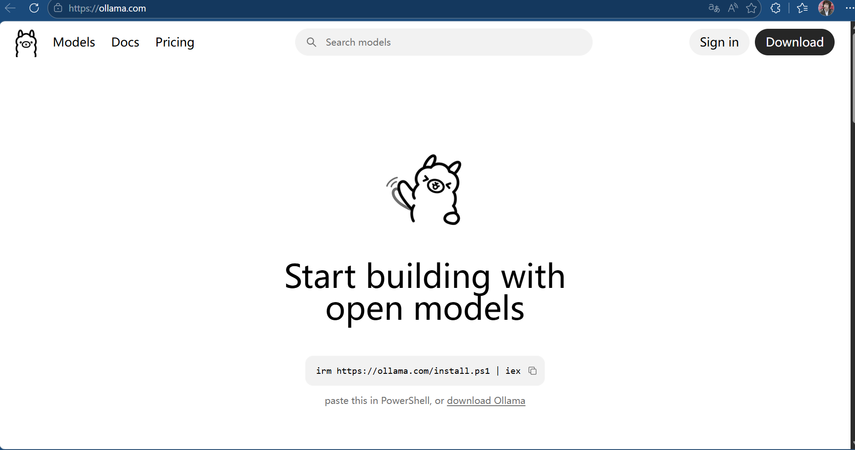Click the translate page icon
This screenshot has height=450, width=855.
click(x=714, y=8)
